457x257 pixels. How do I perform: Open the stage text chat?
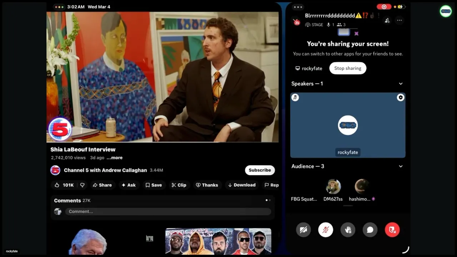click(x=370, y=230)
